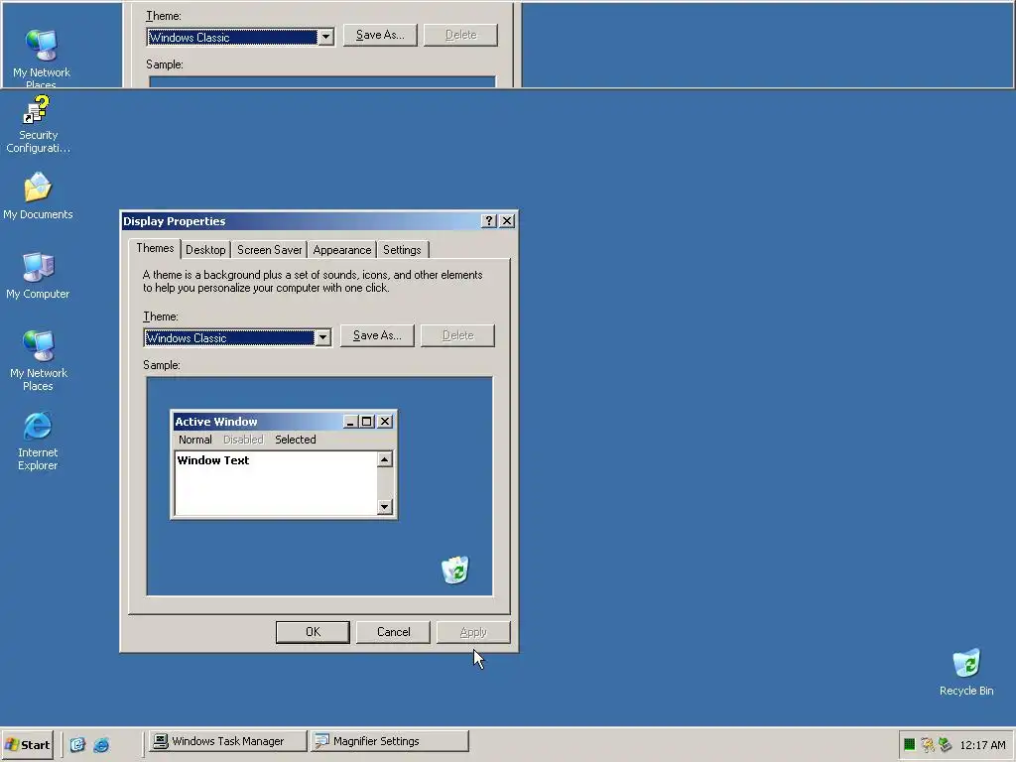This screenshot has height=762, width=1016.
Task: Click the taskbar clock showing 12:17 AM
Action: (982, 745)
